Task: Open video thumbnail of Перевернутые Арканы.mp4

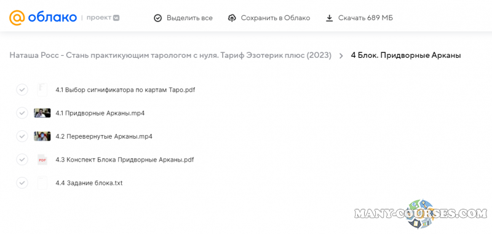Action: coord(42,136)
